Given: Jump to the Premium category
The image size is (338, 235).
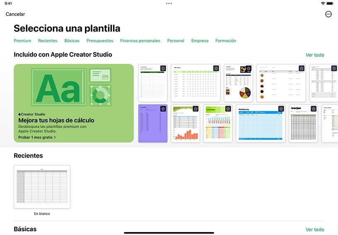Looking at the screenshot, I should (x=22, y=41).
